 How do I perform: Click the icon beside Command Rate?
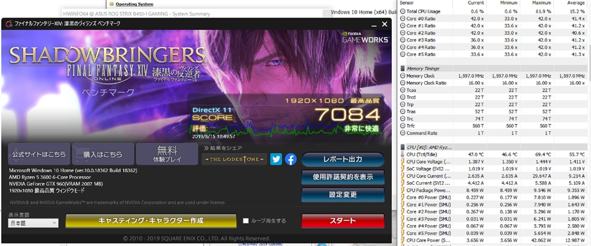403,133
